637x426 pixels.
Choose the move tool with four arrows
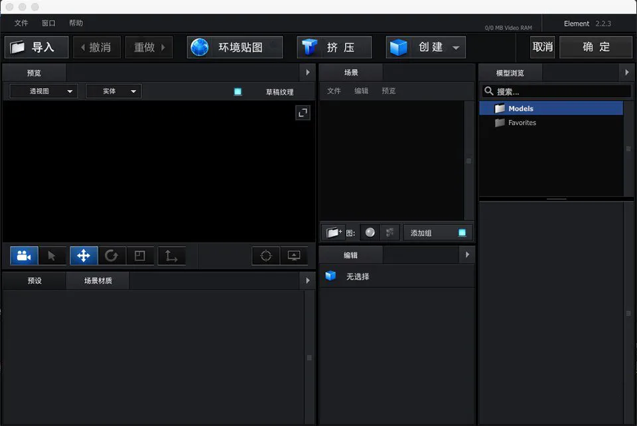(x=84, y=256)
